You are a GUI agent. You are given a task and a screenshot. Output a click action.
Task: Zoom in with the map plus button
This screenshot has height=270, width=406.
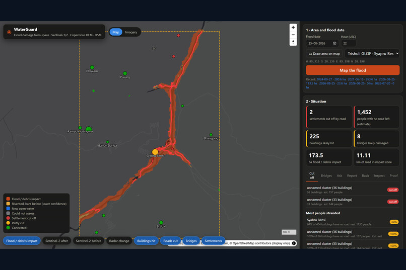pyautogui.click(x=293, y=27)
